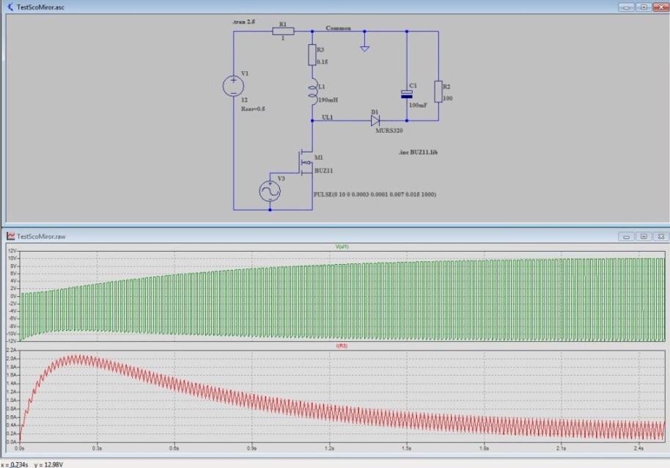Select the V3 pulse source symbol
The width and height of the screenshot is (670, 468).
pyautogui.click(x=269, y=192)
